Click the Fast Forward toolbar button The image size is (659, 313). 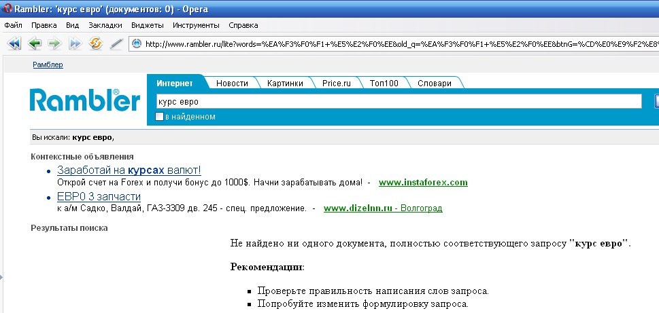(75, 43)
